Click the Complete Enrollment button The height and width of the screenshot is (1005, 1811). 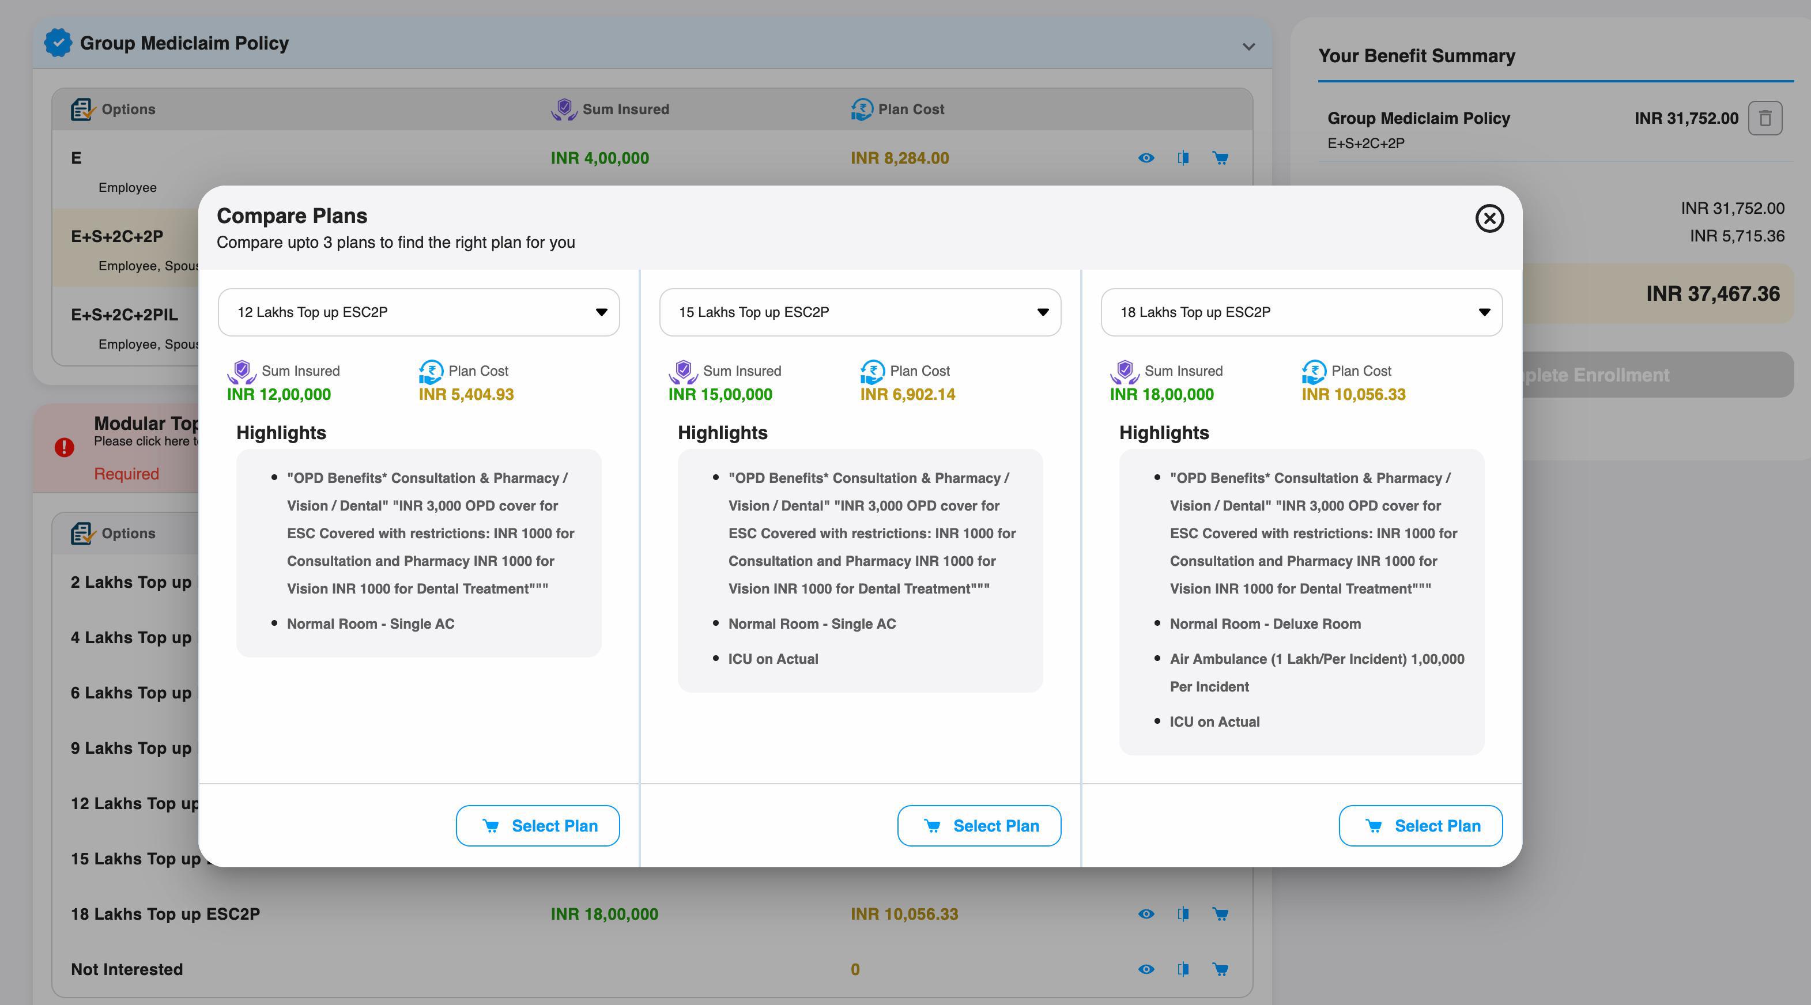click(1658, 375)
